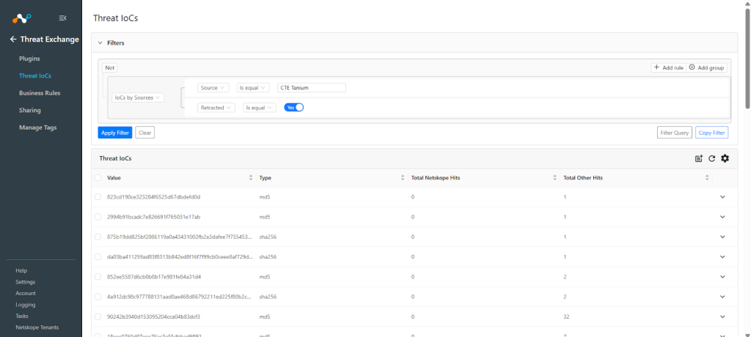Check row 852ee5587d6cb0b8b17e981fe84a31d4
This screenshot has height=337, width=751.
pyautogui.click(x=98, y=277)
